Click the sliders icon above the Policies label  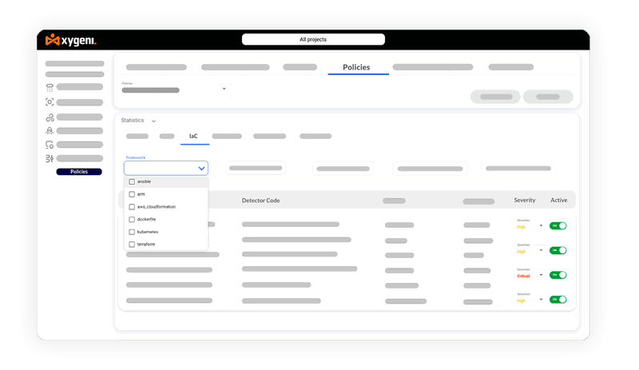[x=50, y=158]
